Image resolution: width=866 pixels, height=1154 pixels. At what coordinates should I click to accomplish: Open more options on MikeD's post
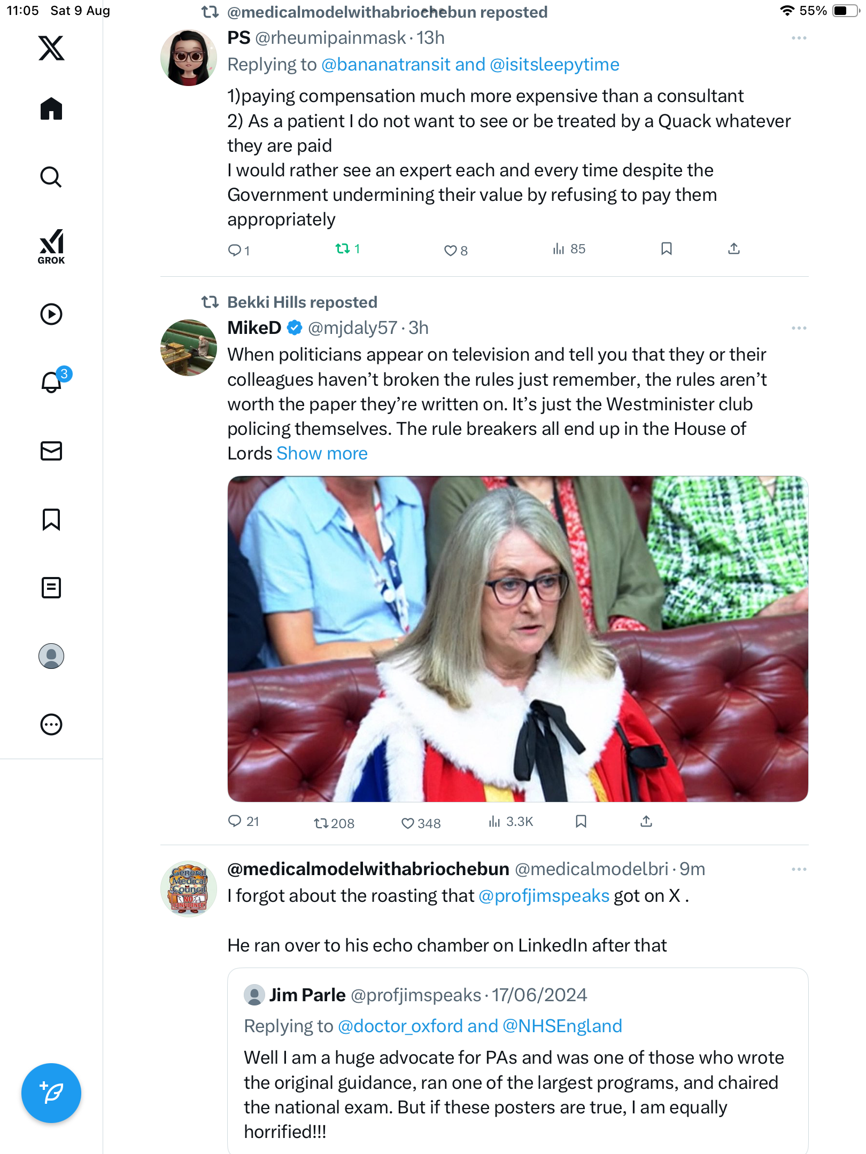(799, 328)
